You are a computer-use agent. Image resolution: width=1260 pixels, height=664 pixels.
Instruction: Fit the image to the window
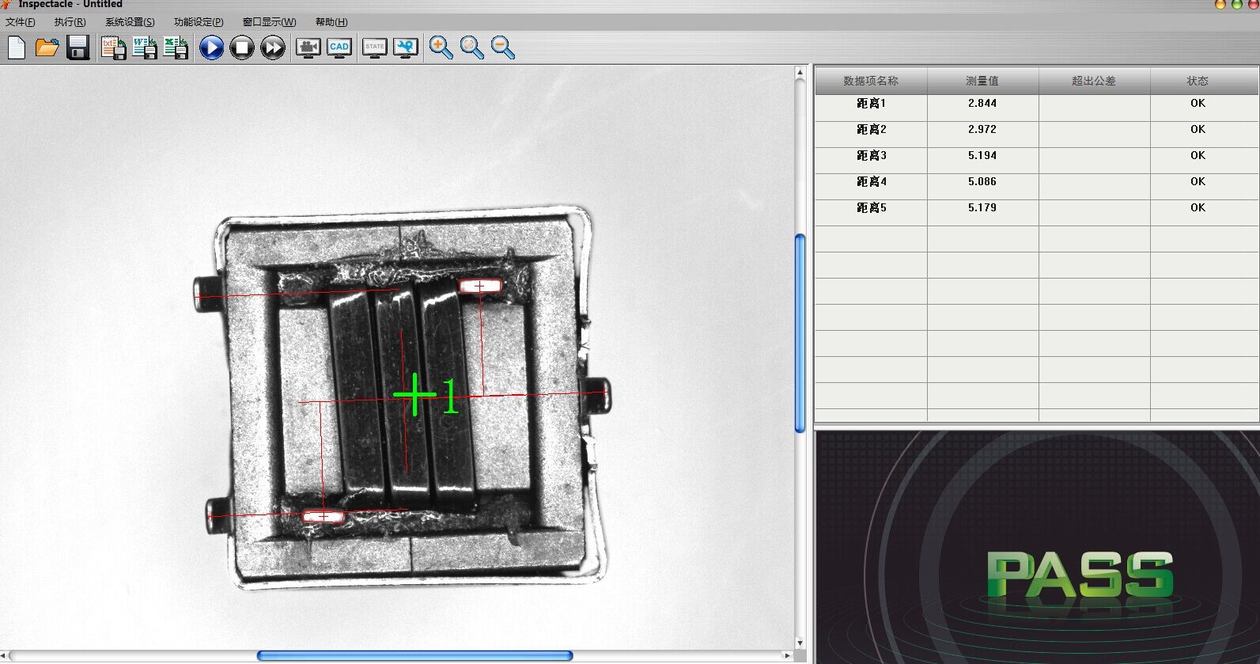pyautogui.click(x=471, y=47)
